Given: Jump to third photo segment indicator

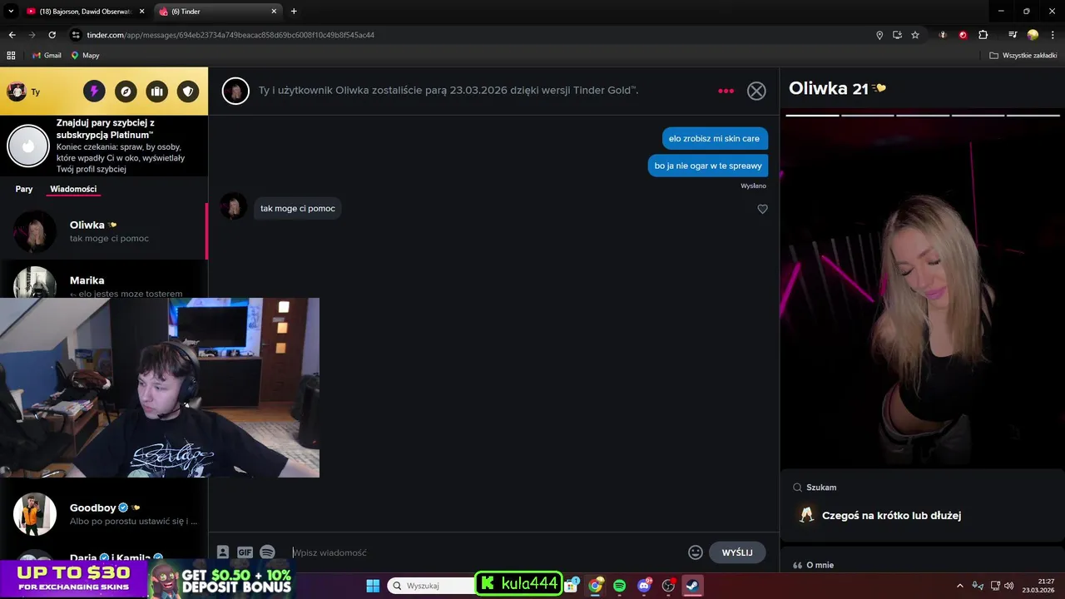Looking at the screenshot, I should tap(922, 115).
